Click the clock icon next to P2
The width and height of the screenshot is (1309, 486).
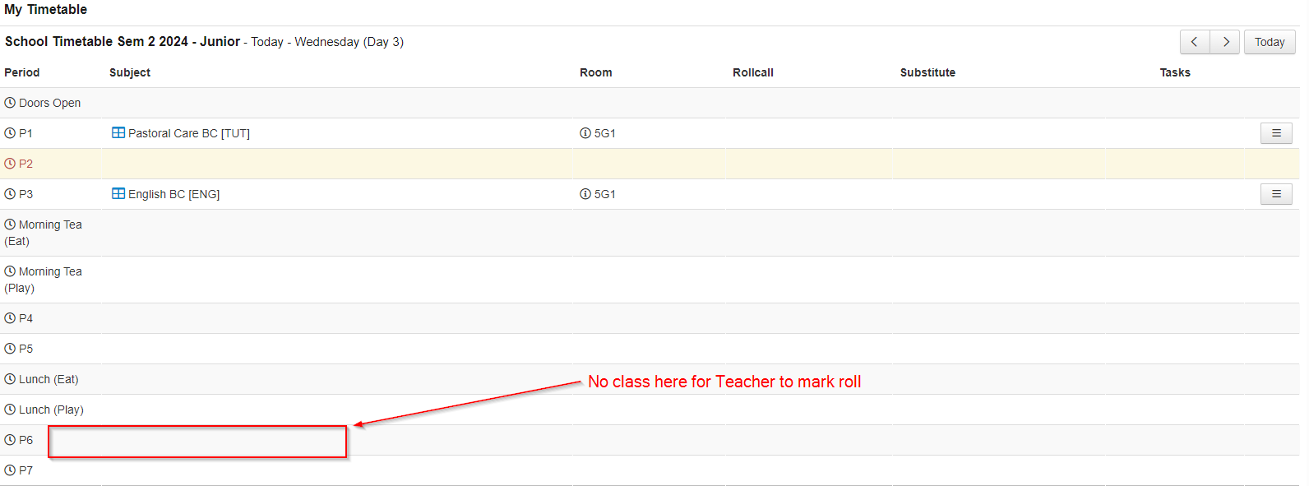(x=10, y=164)
